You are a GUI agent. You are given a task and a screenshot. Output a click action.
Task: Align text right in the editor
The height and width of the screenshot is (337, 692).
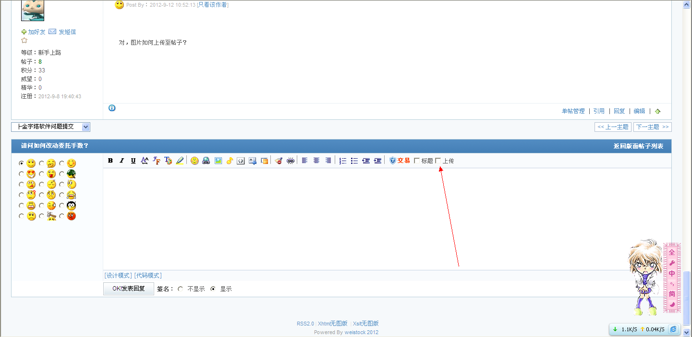pos(328,161)
